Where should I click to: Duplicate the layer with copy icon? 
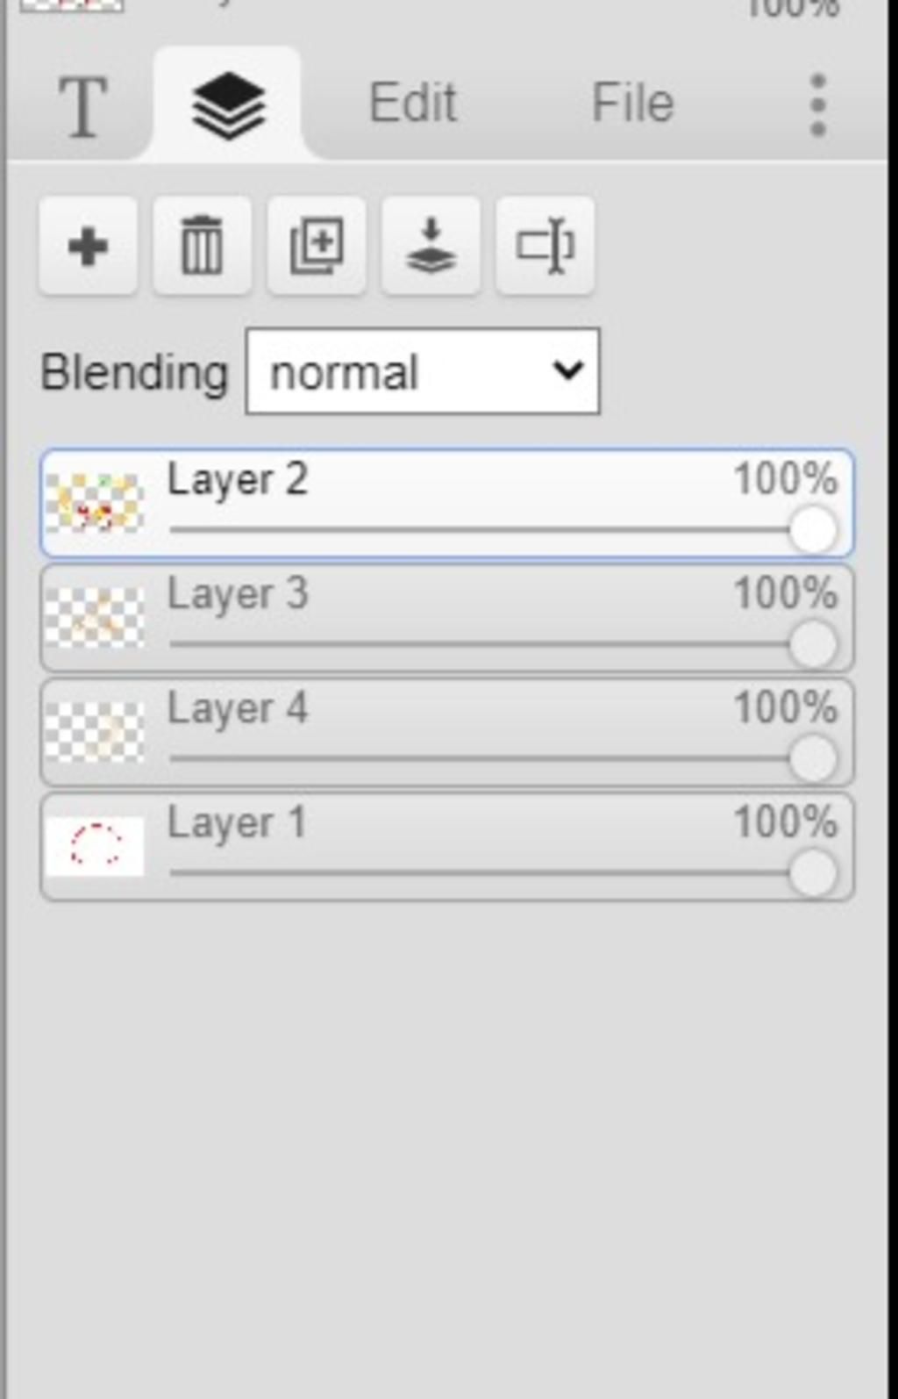click(317, 247)
